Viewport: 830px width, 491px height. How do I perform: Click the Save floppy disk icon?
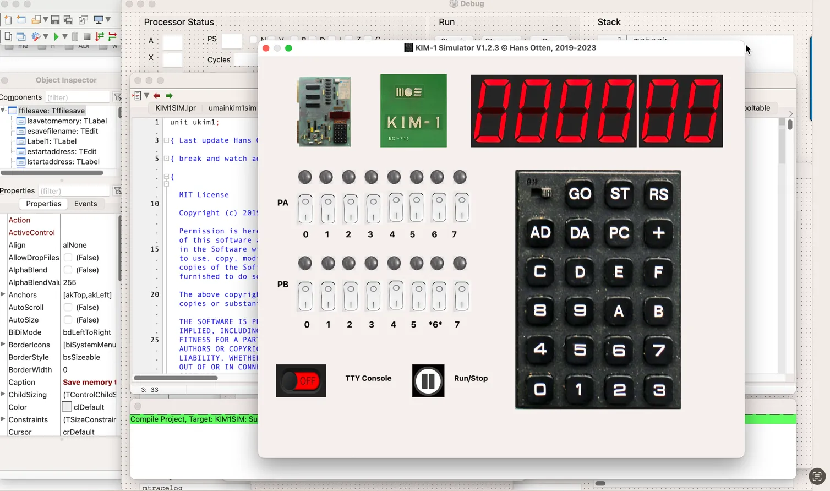coord(55,20)
